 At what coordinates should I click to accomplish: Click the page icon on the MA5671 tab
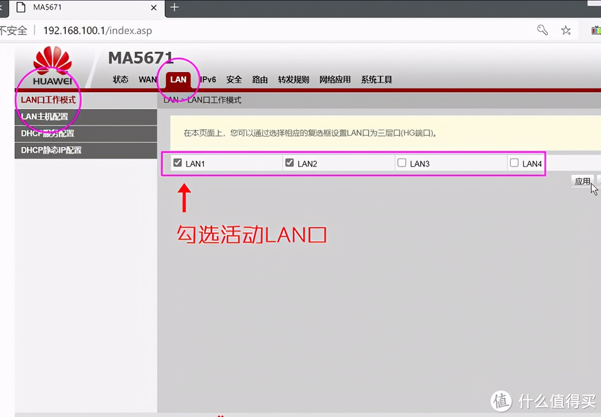[21, 7]
